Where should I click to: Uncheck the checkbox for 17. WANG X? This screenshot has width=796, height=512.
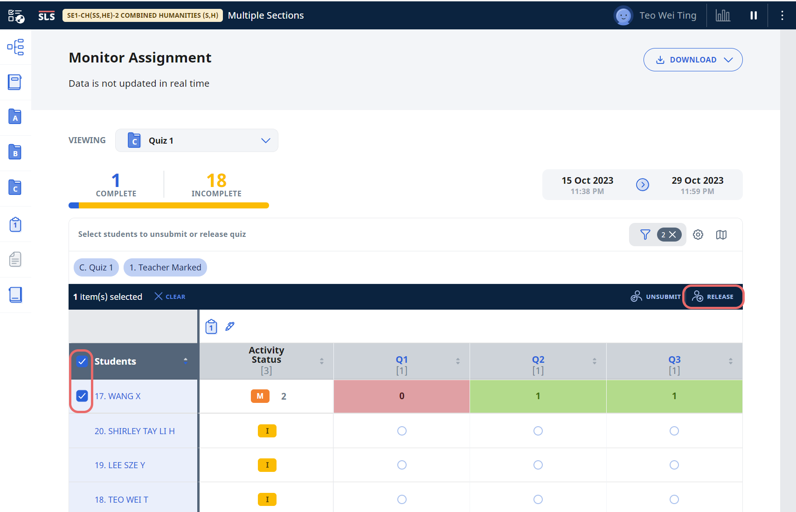tap(82, 396)
